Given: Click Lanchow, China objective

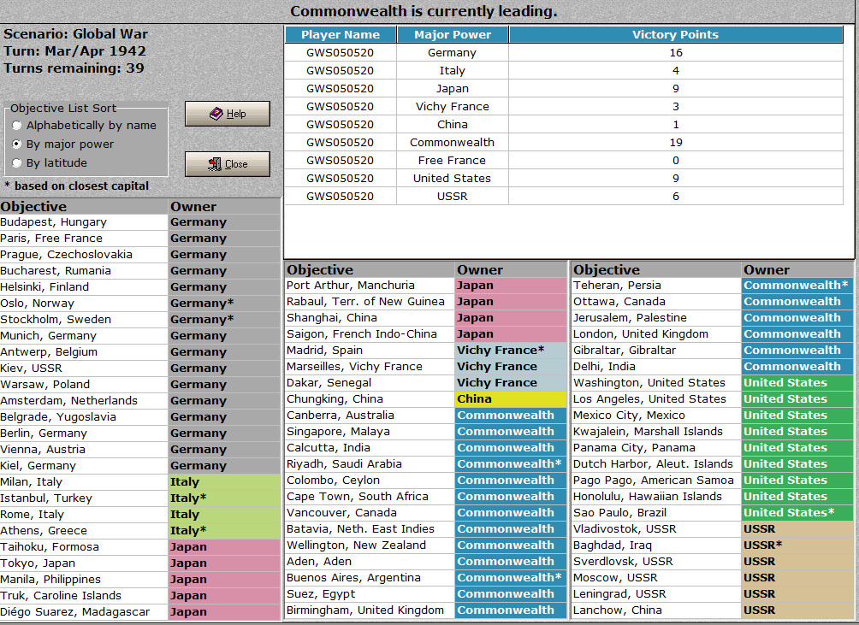Looking at the screenshot, I should coord(656,610).
